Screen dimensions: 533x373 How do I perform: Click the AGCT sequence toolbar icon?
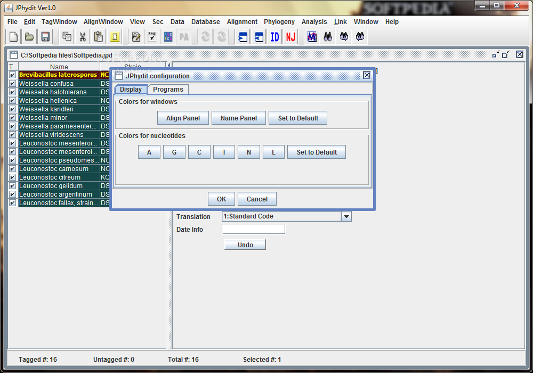[x=168, y=37]
